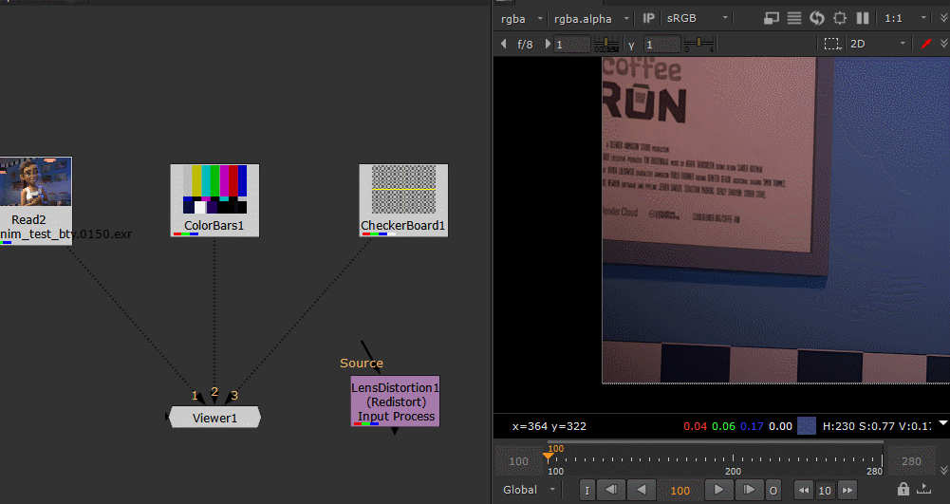Image resolution: width=950 pixels, height=504 pixels.
Task: Click the proxy mode toggle icon
Action: click(771, 18)
